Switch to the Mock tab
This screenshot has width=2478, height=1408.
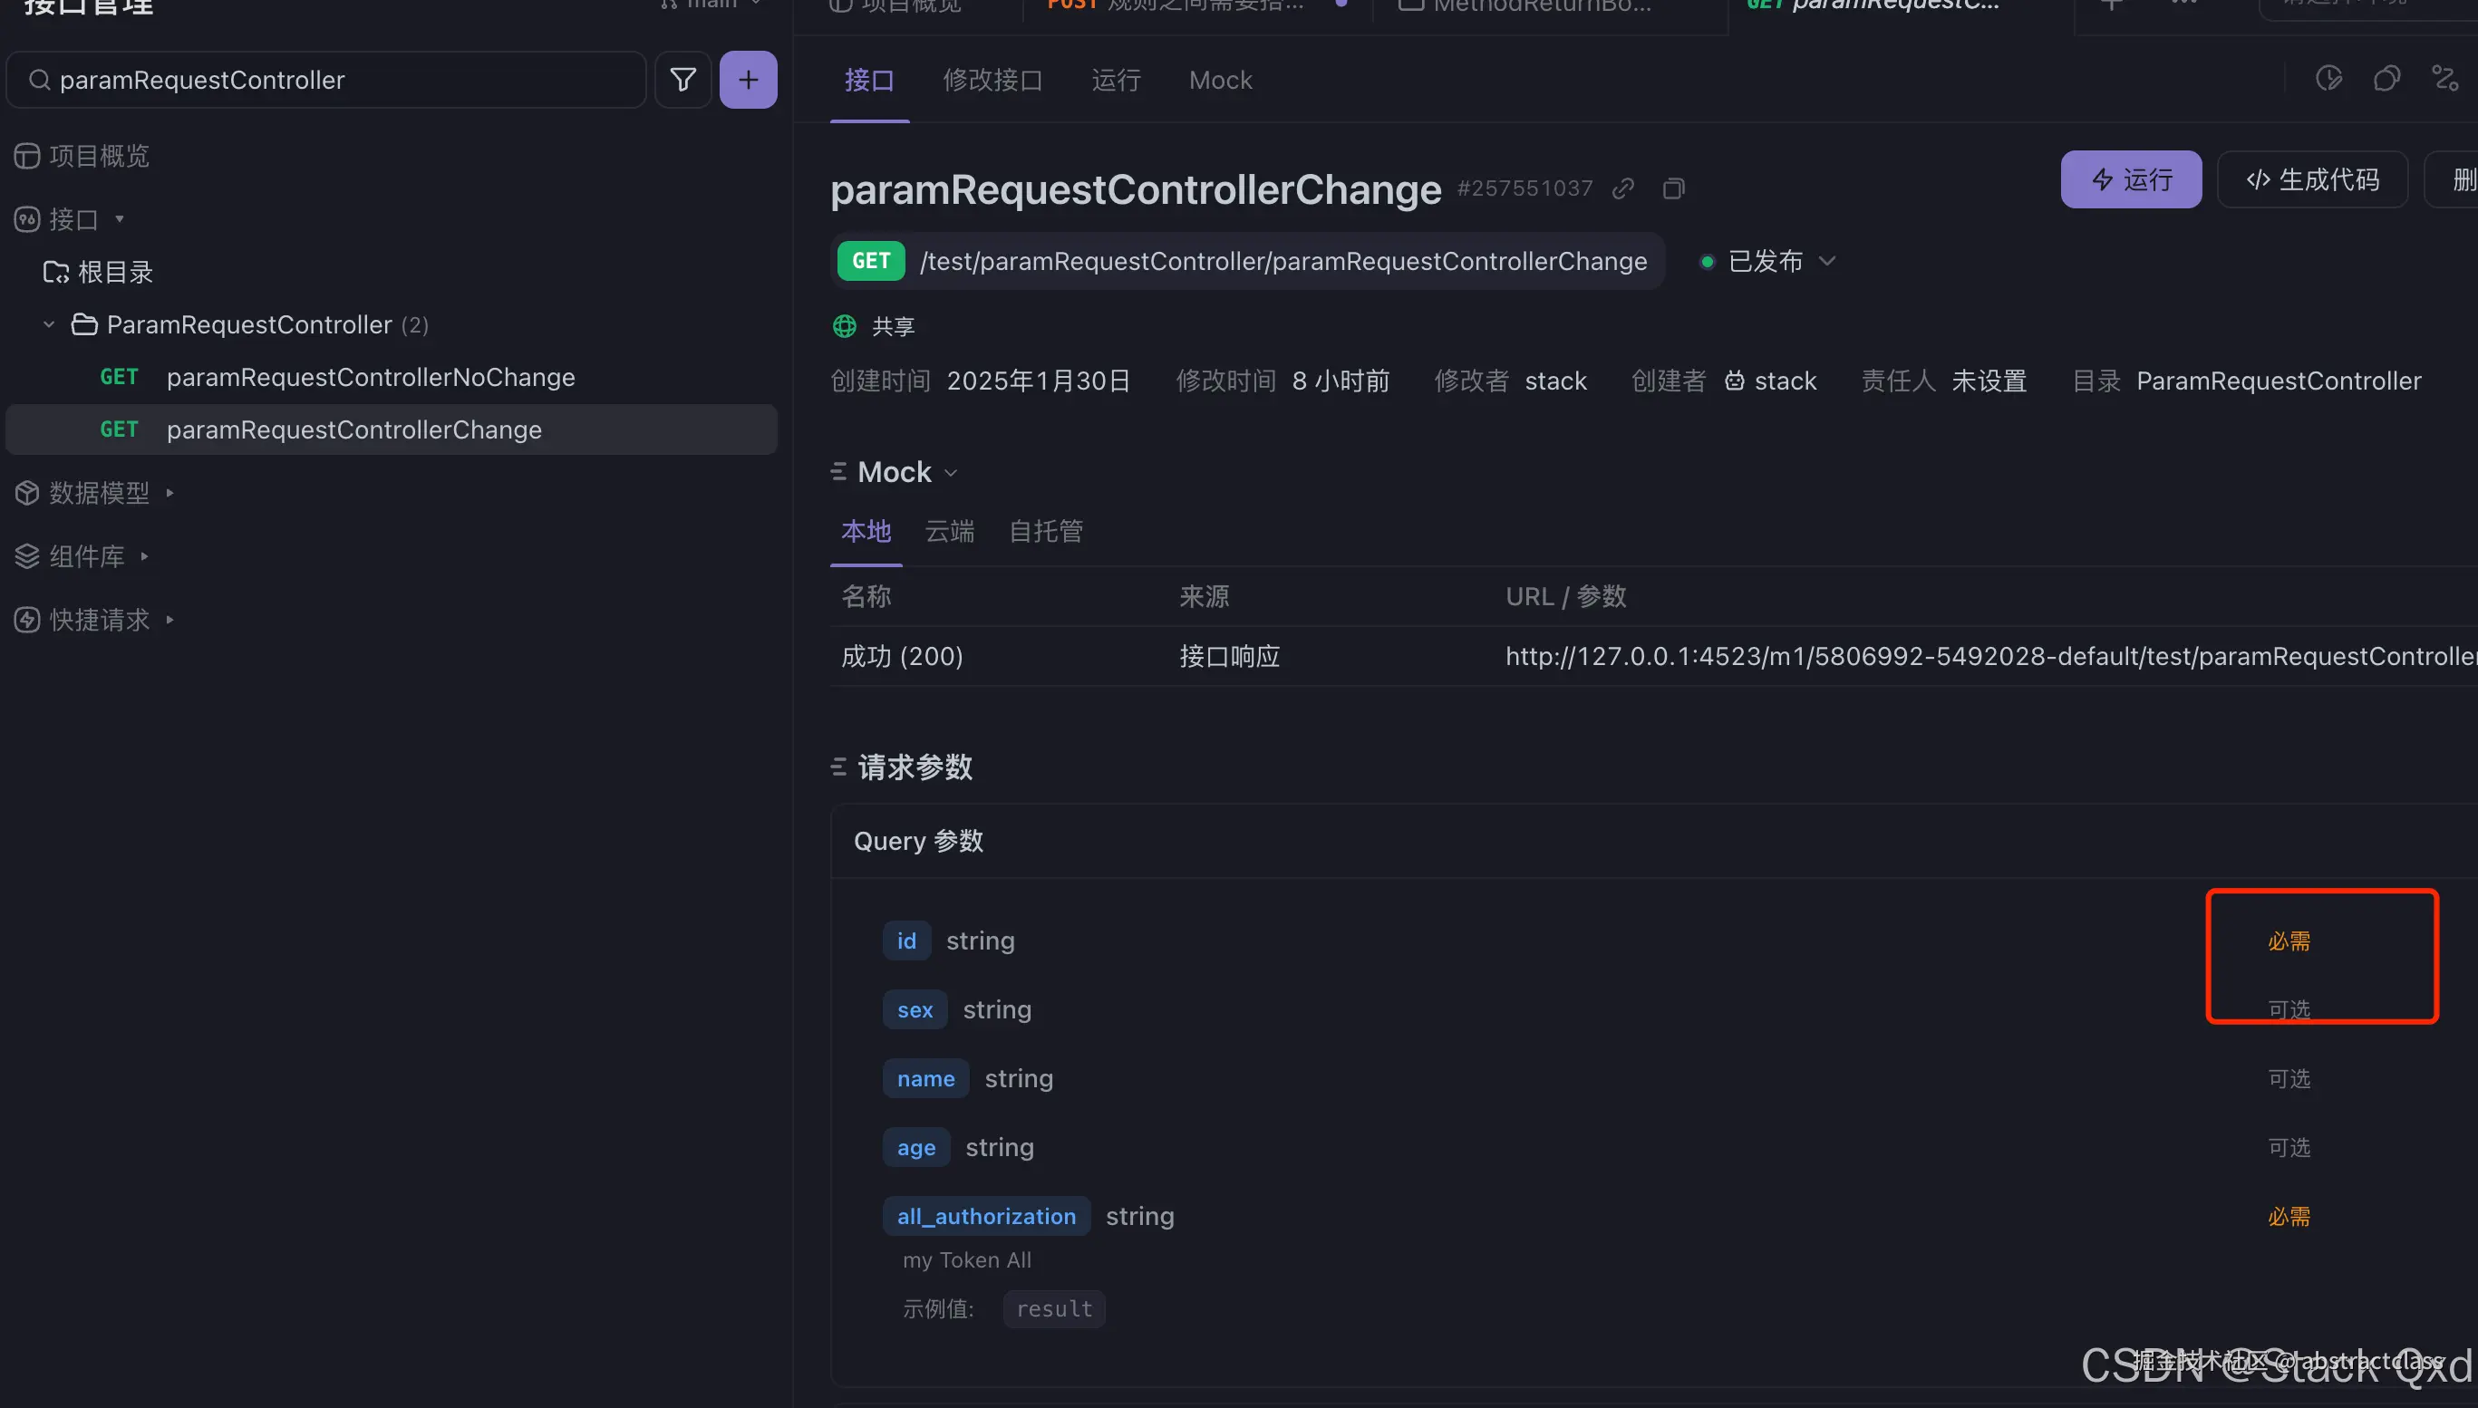pos(1219,80)
